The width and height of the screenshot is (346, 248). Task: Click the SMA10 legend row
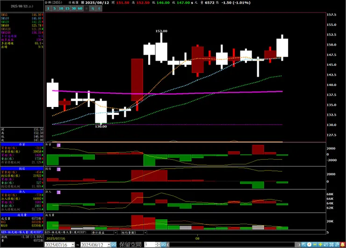(22, 18)
